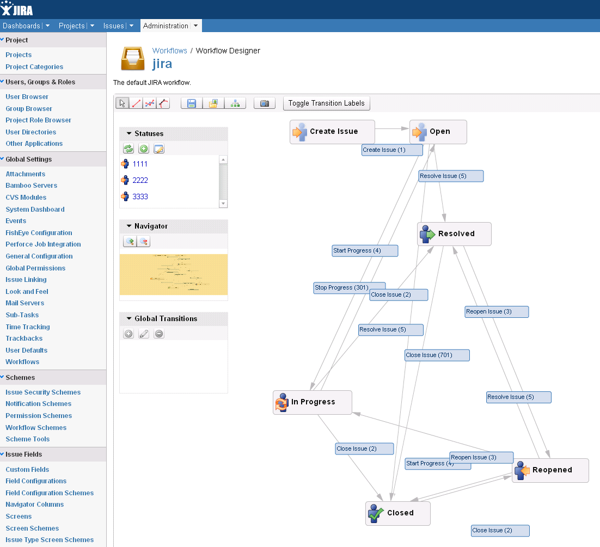The image size is (600, 547).
Task: Open the Workflow Schemes link
Action: [x=36, y=427]
